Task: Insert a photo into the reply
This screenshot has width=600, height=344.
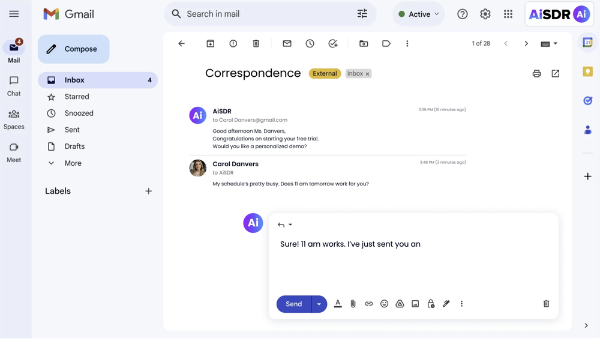Action: 415,304
